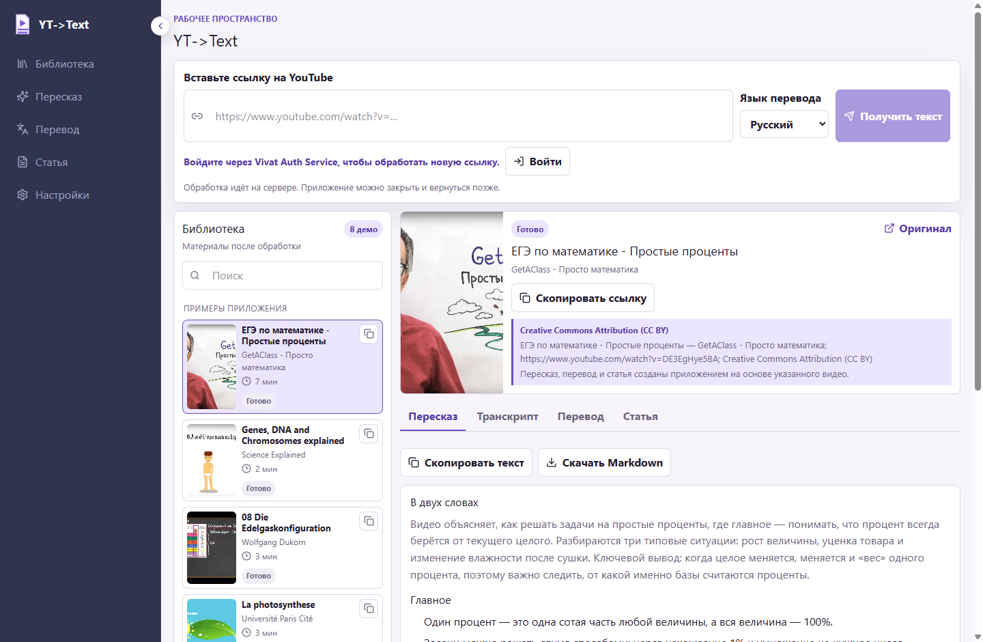Click the magnifier icon in library search
The width and height of the screenshot is (983, 642).
coord(195,275)
